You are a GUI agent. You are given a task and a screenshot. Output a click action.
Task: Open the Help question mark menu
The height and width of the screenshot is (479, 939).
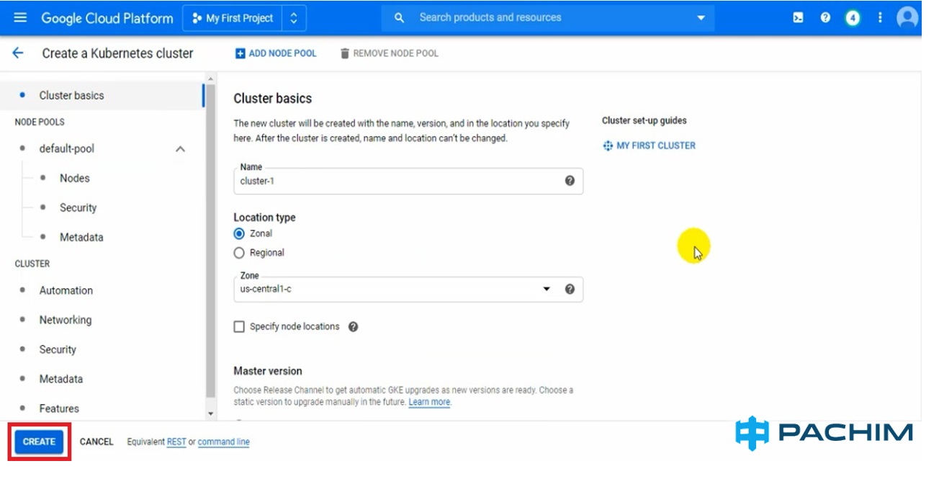pyautogui.click(x=825, y=18)
